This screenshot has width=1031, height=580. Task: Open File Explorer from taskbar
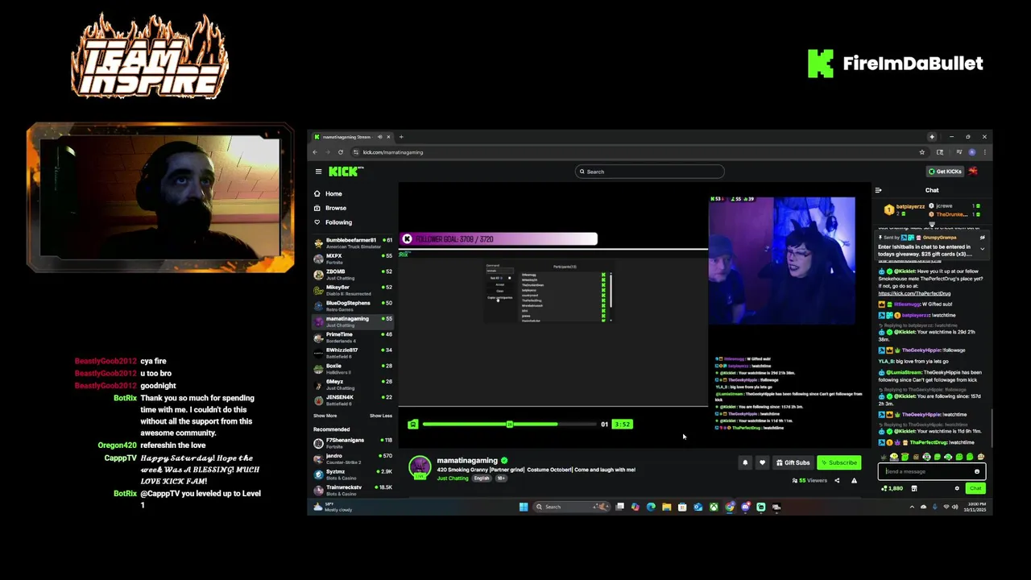coord(666,507)
